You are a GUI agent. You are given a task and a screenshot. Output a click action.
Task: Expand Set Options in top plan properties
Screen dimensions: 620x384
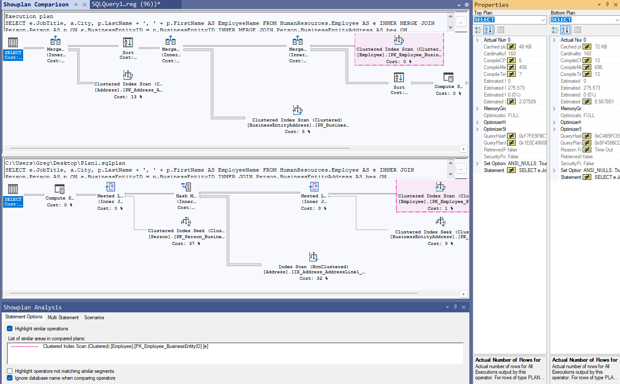pyautogui.click(x=477, y=163)
